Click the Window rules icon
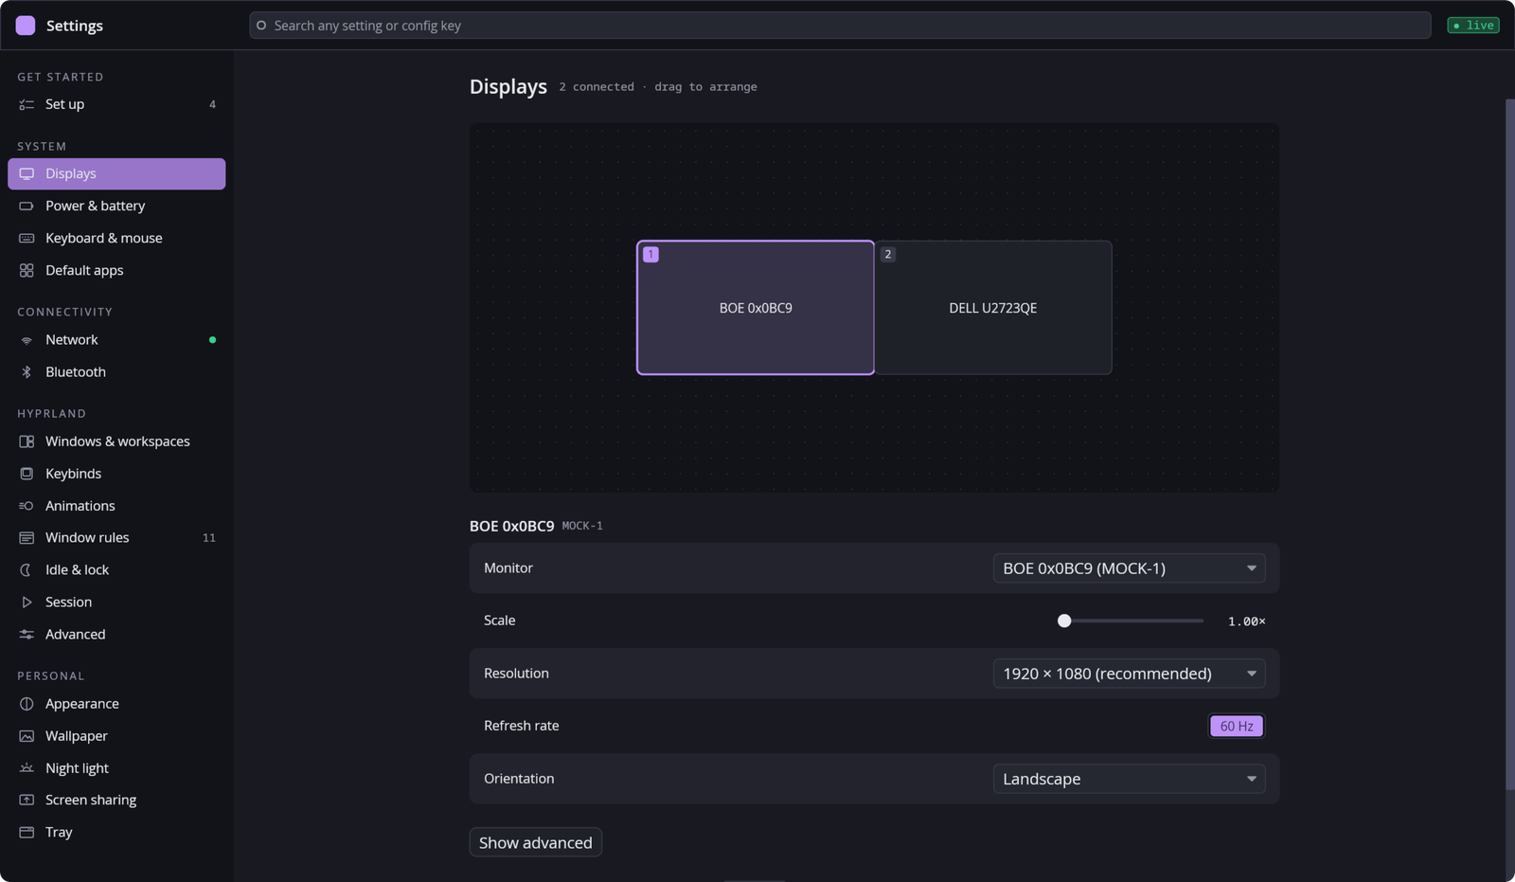 (27, 538)
